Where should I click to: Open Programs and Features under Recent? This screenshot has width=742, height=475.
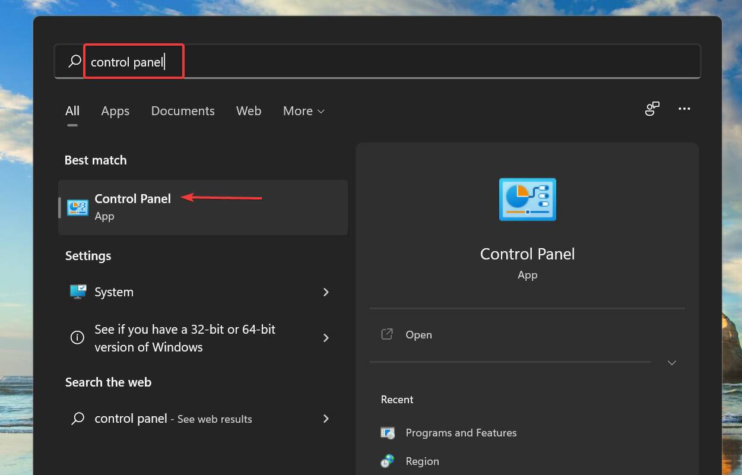point(461,433)
